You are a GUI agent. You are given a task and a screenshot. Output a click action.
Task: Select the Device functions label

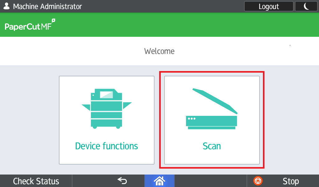click(x=107, y=146)
